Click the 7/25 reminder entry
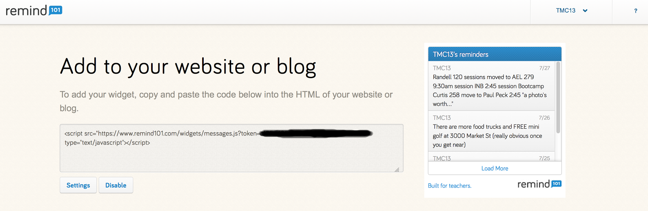The width and height of the screenshot is (648, 211). pyautogui.click(x=491, y=158)
